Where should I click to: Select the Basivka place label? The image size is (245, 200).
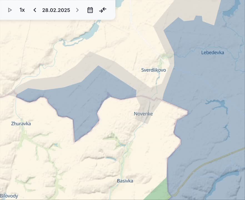(x=125, y=181)
